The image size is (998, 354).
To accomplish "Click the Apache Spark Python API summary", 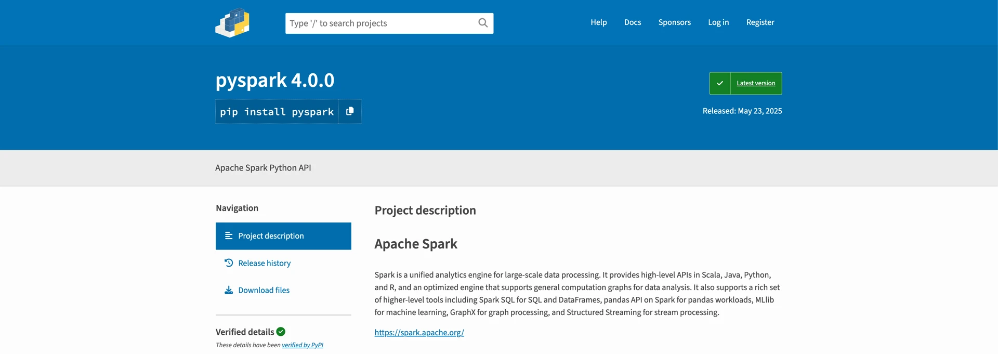I will point(263,168).
